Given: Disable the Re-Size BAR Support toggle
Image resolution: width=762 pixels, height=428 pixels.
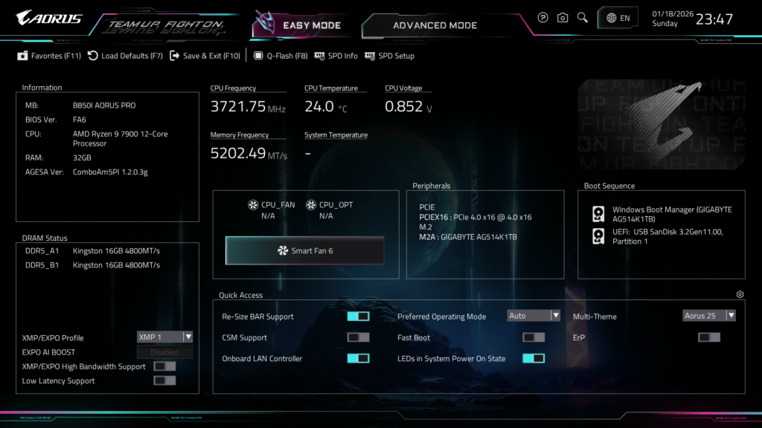Looking at the screenshot, I should (358, 317).
